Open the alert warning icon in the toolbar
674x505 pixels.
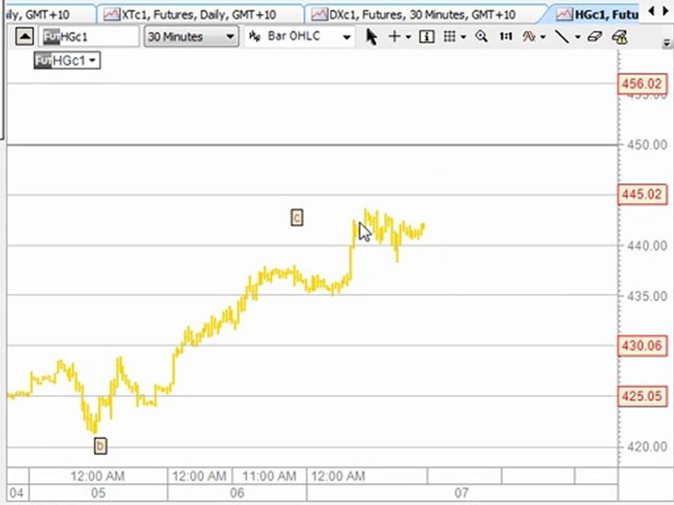619,37
